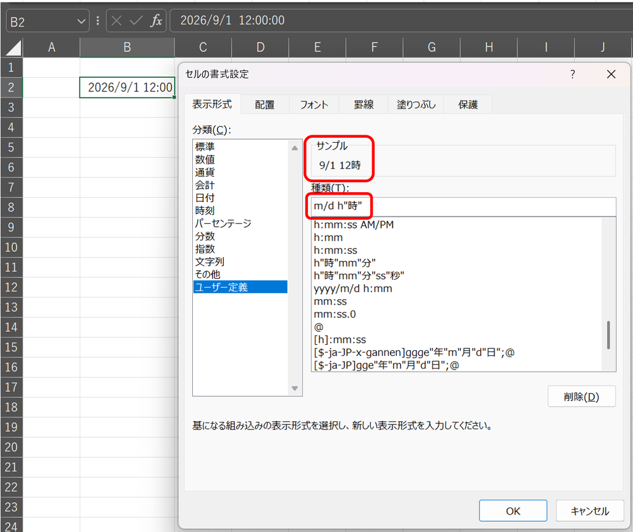Select row 2 header
Viewport: 633px width, 532px height.
[11, 87]
